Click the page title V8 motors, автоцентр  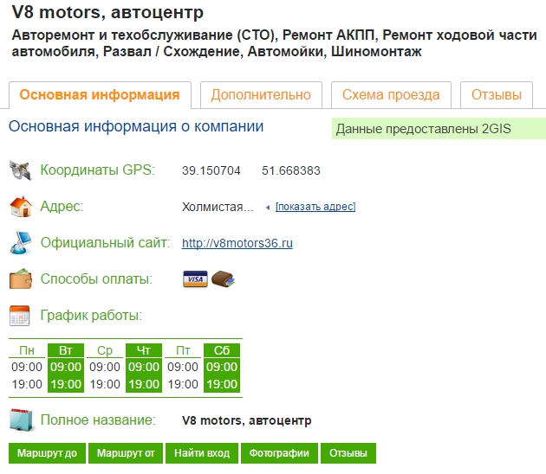point(107,12)
